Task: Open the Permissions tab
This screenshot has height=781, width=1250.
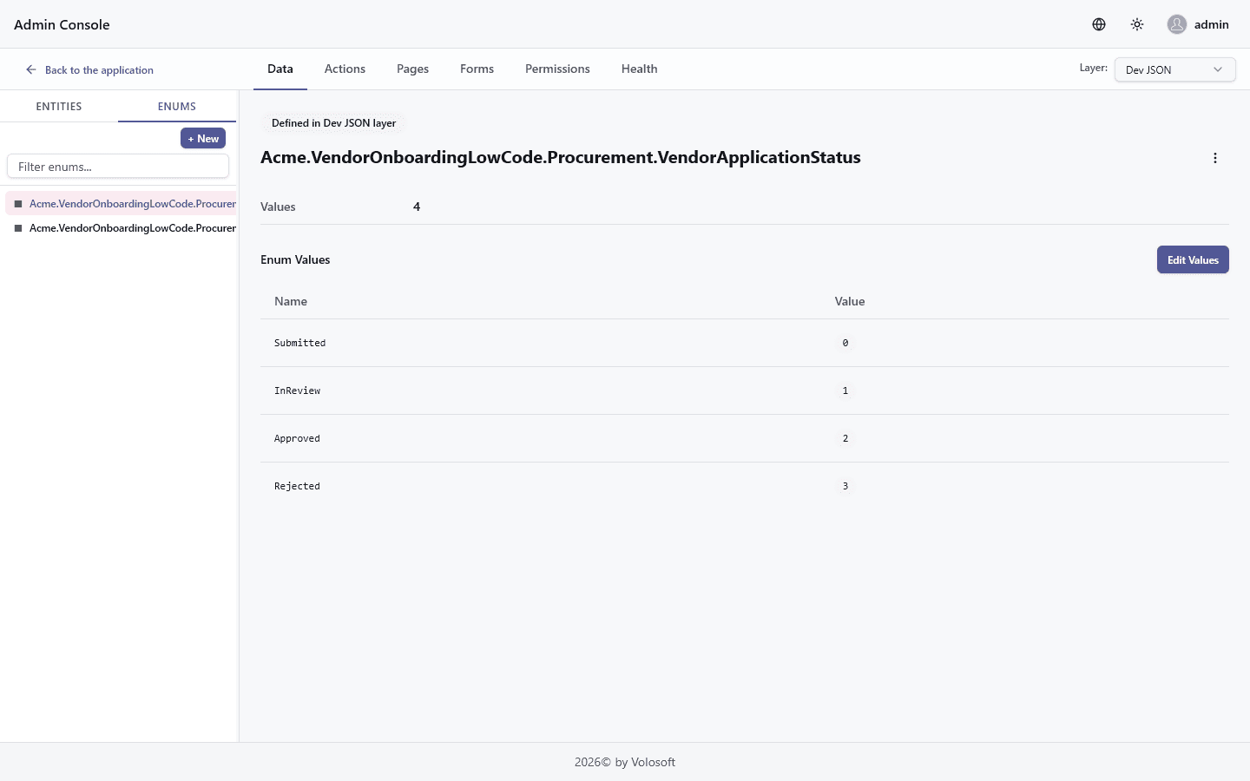Action: tap(557, 69)
